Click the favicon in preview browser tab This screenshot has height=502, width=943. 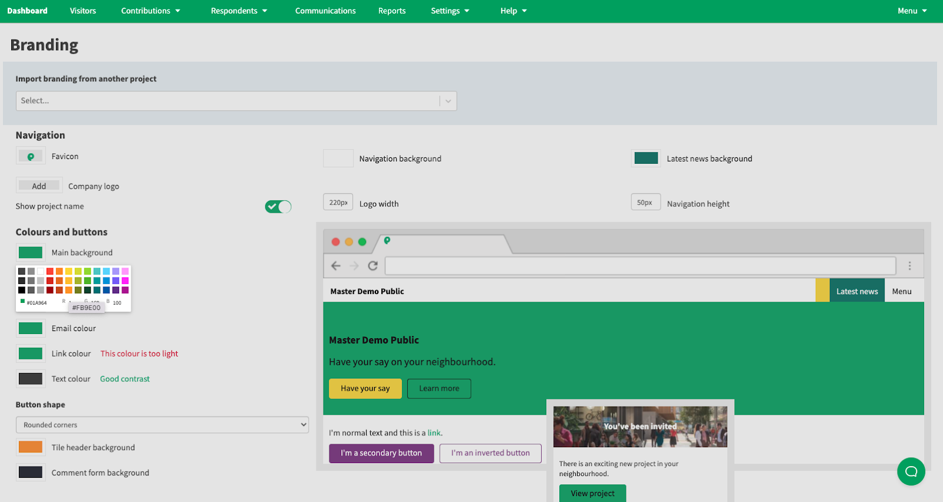[x=387, y=240]
